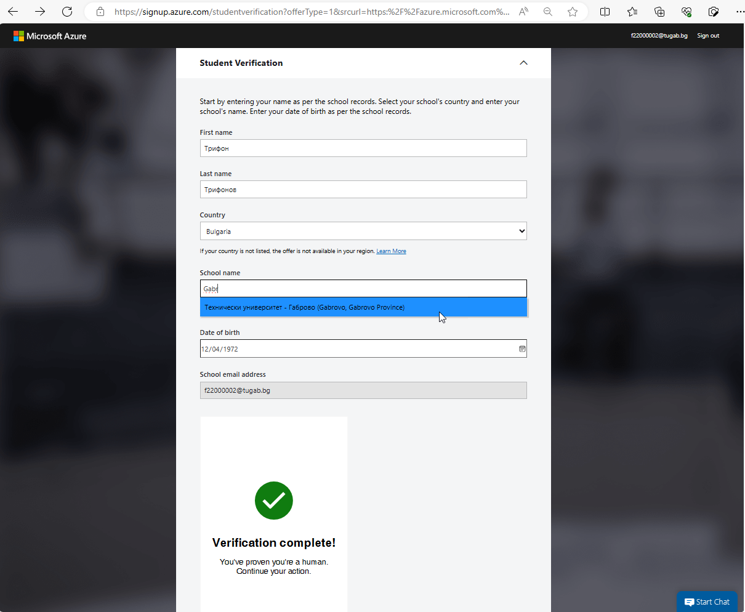Add this page to favorites
Screen dimensions: 745x612
(x=573, y=12)
